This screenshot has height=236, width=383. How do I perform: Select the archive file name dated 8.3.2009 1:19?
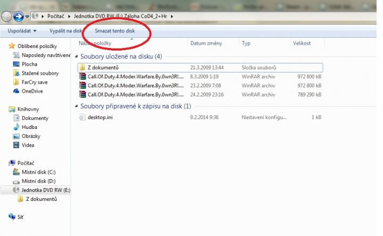click(136, 77)
